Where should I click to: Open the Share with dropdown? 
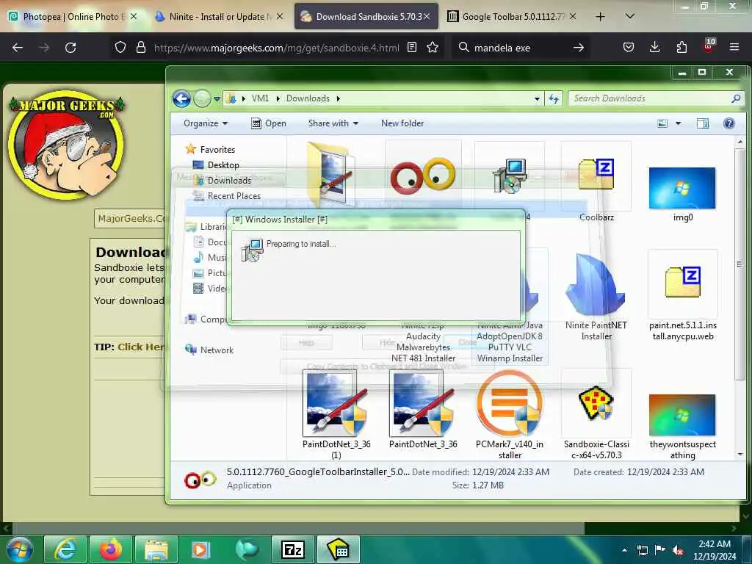(333, 123)
